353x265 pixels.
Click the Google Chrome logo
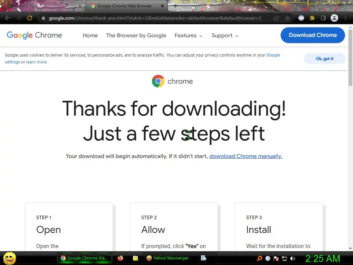click(34, 36)
